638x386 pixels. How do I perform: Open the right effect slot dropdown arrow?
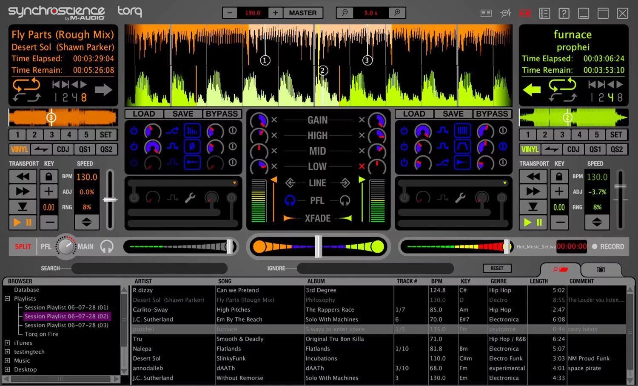click(505, 183)
